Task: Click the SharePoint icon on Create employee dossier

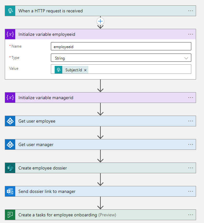Action: coord(10,168)
